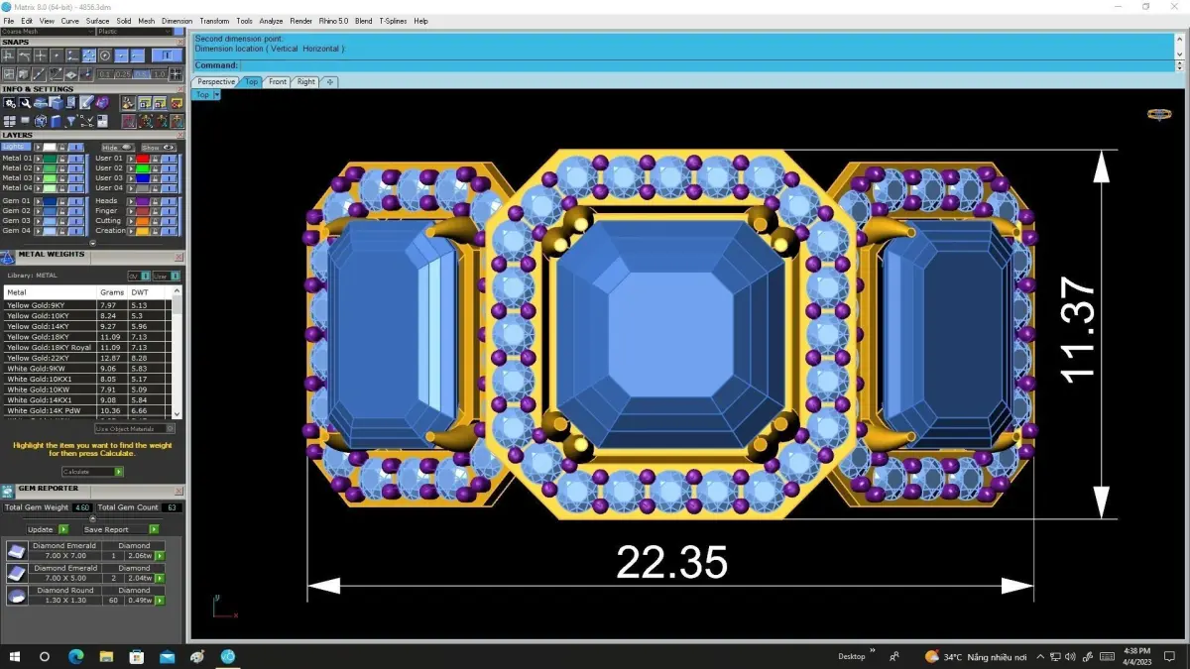
Task: Toggle visibility of Gem 01 layer
Action: [75, 201]
